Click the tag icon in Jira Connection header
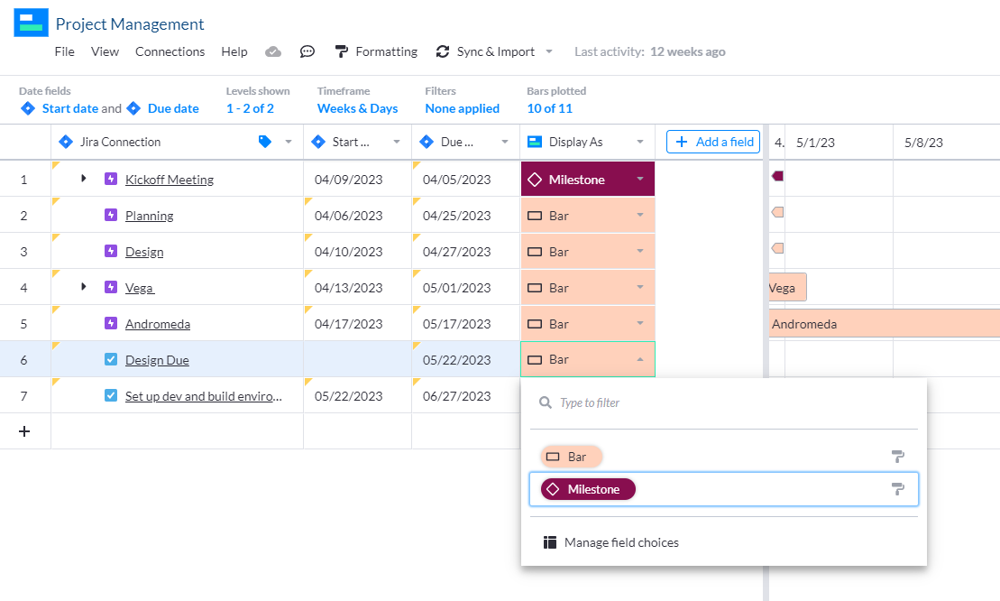 tap(263, 142)
